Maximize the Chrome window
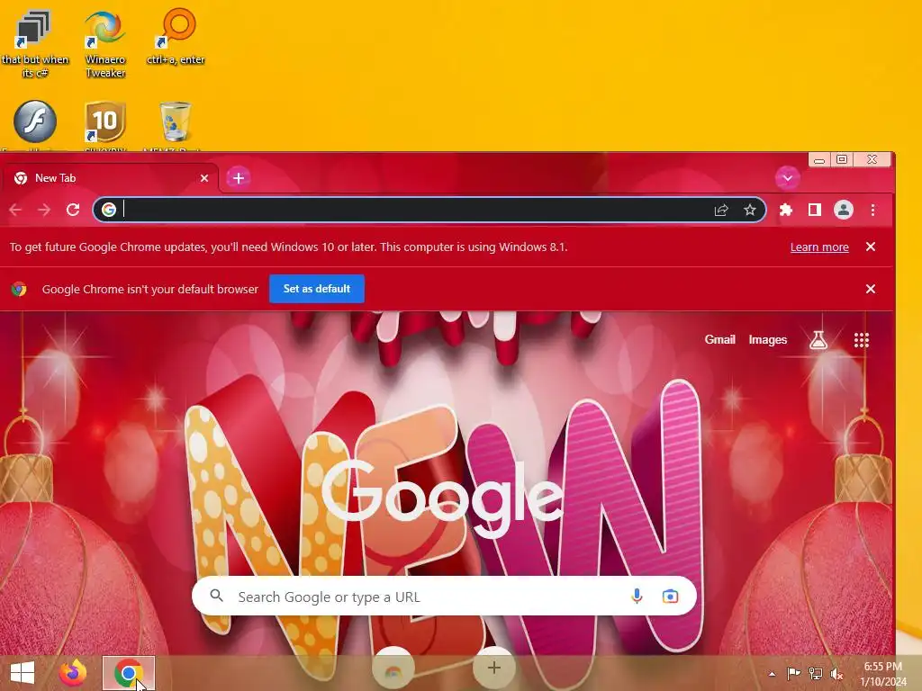 pyautogui.click(x=842, y=159)
